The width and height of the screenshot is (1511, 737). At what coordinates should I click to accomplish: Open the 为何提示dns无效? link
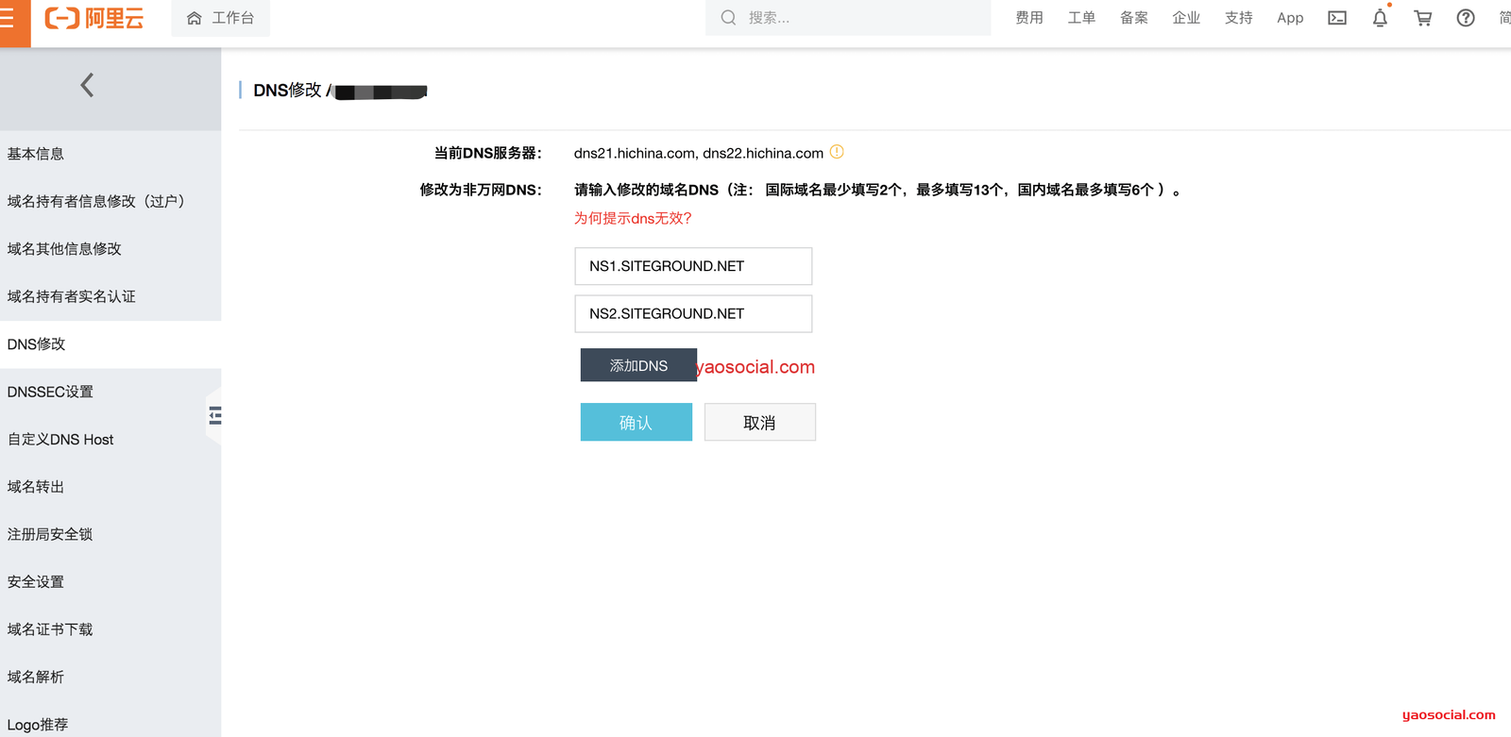pos(633,218)
